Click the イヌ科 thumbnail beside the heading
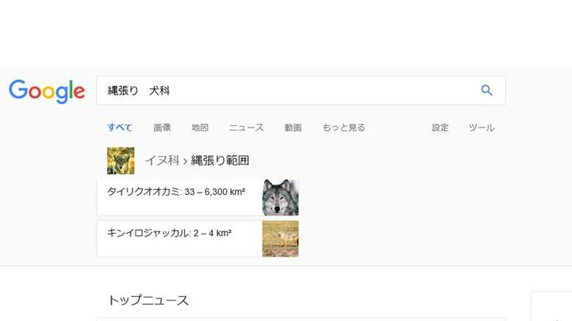572x321 pixels. 121,160
